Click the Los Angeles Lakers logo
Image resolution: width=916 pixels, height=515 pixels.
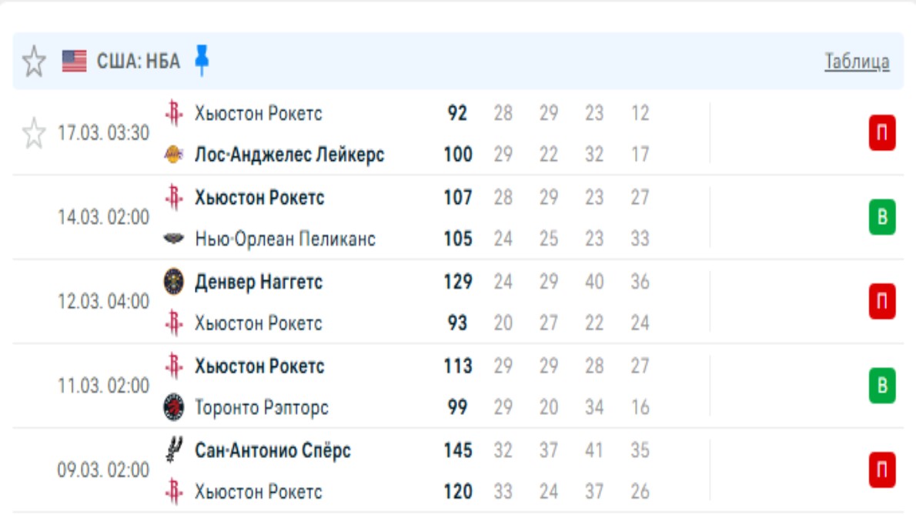tap(175, 155)
